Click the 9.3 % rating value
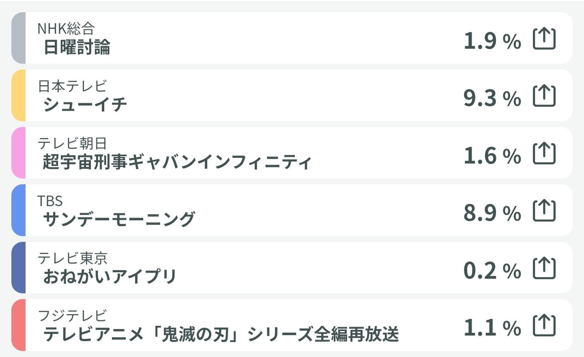This screenshot has height=357, width=584. [492, 98]
